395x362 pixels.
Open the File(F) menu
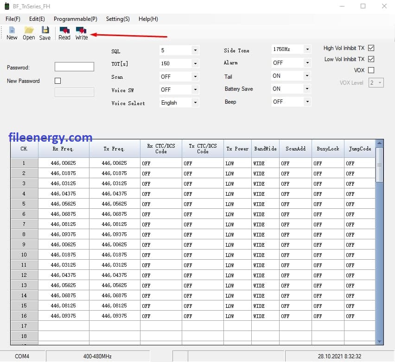point(13,19)
